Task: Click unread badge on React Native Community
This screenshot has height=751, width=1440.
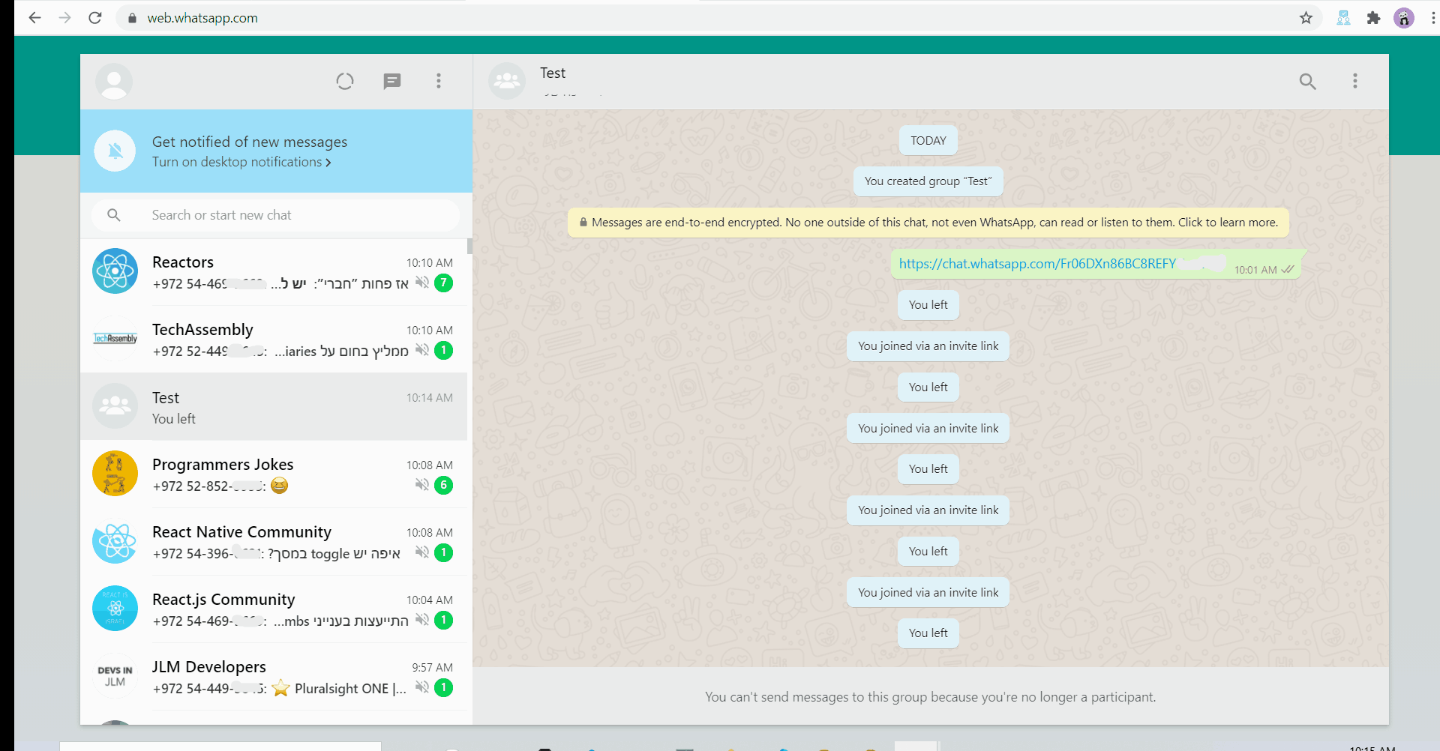Action: coord(444,552)
